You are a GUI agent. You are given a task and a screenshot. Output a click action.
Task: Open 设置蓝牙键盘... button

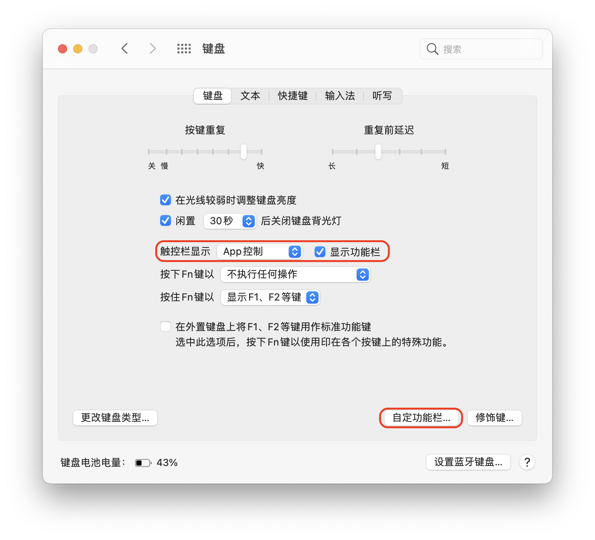(468, 462)
